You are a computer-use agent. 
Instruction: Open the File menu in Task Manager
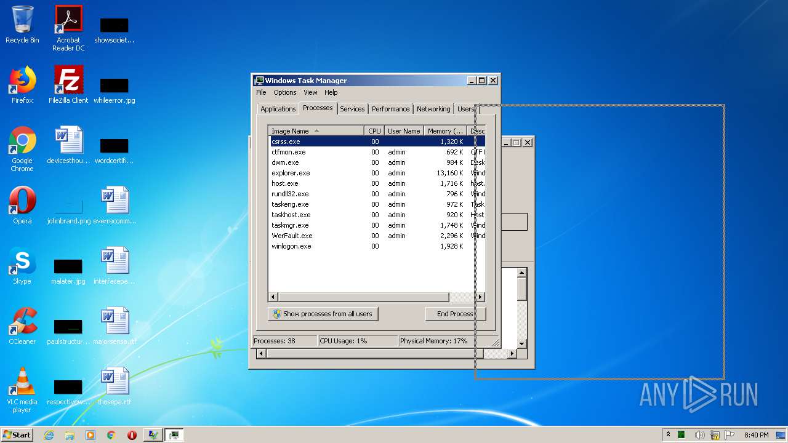tap(261, 92)
